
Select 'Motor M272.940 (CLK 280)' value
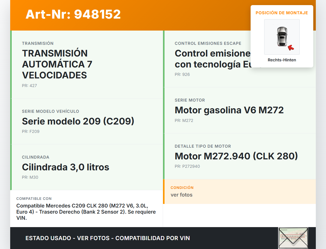236,156
